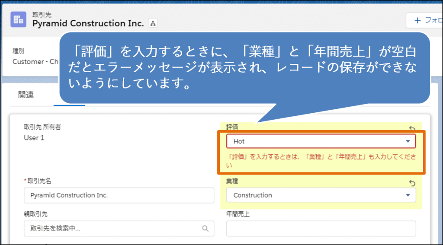Click the empty 年間売上 input field
The width and height of the screenshot is (443, 245).
coord(321,228)
